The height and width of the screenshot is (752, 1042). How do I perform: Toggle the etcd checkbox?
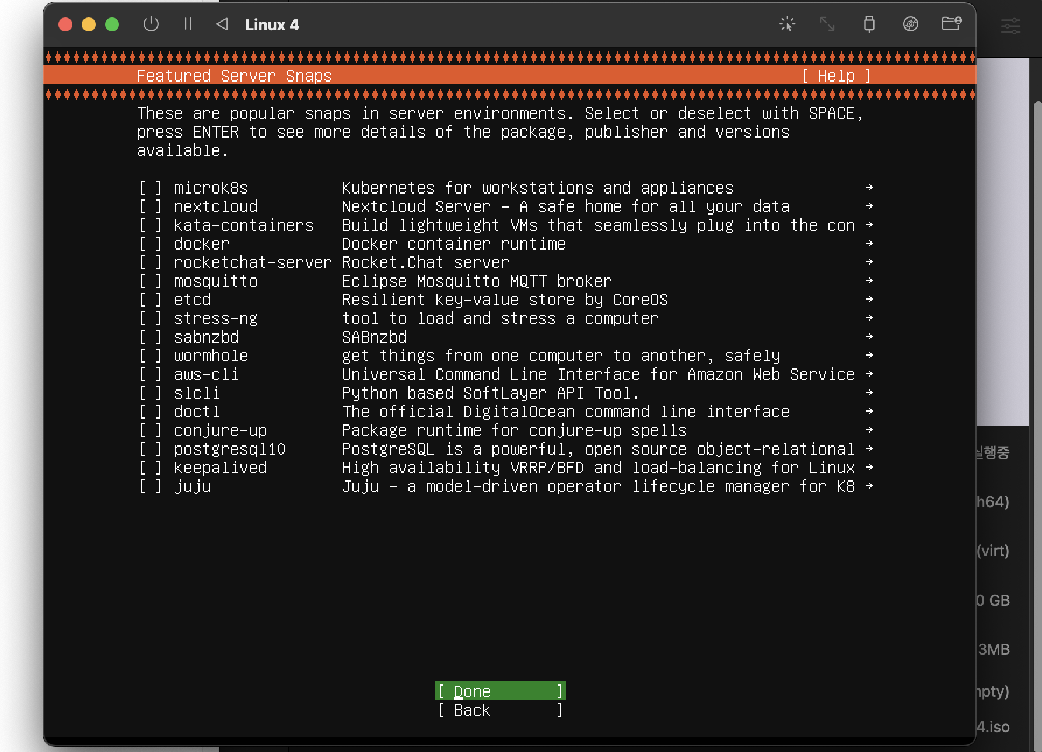pyautogui.click(x=150, y=300)
